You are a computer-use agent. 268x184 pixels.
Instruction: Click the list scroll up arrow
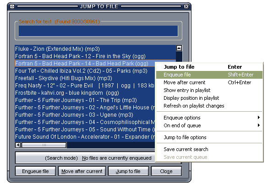179,48
